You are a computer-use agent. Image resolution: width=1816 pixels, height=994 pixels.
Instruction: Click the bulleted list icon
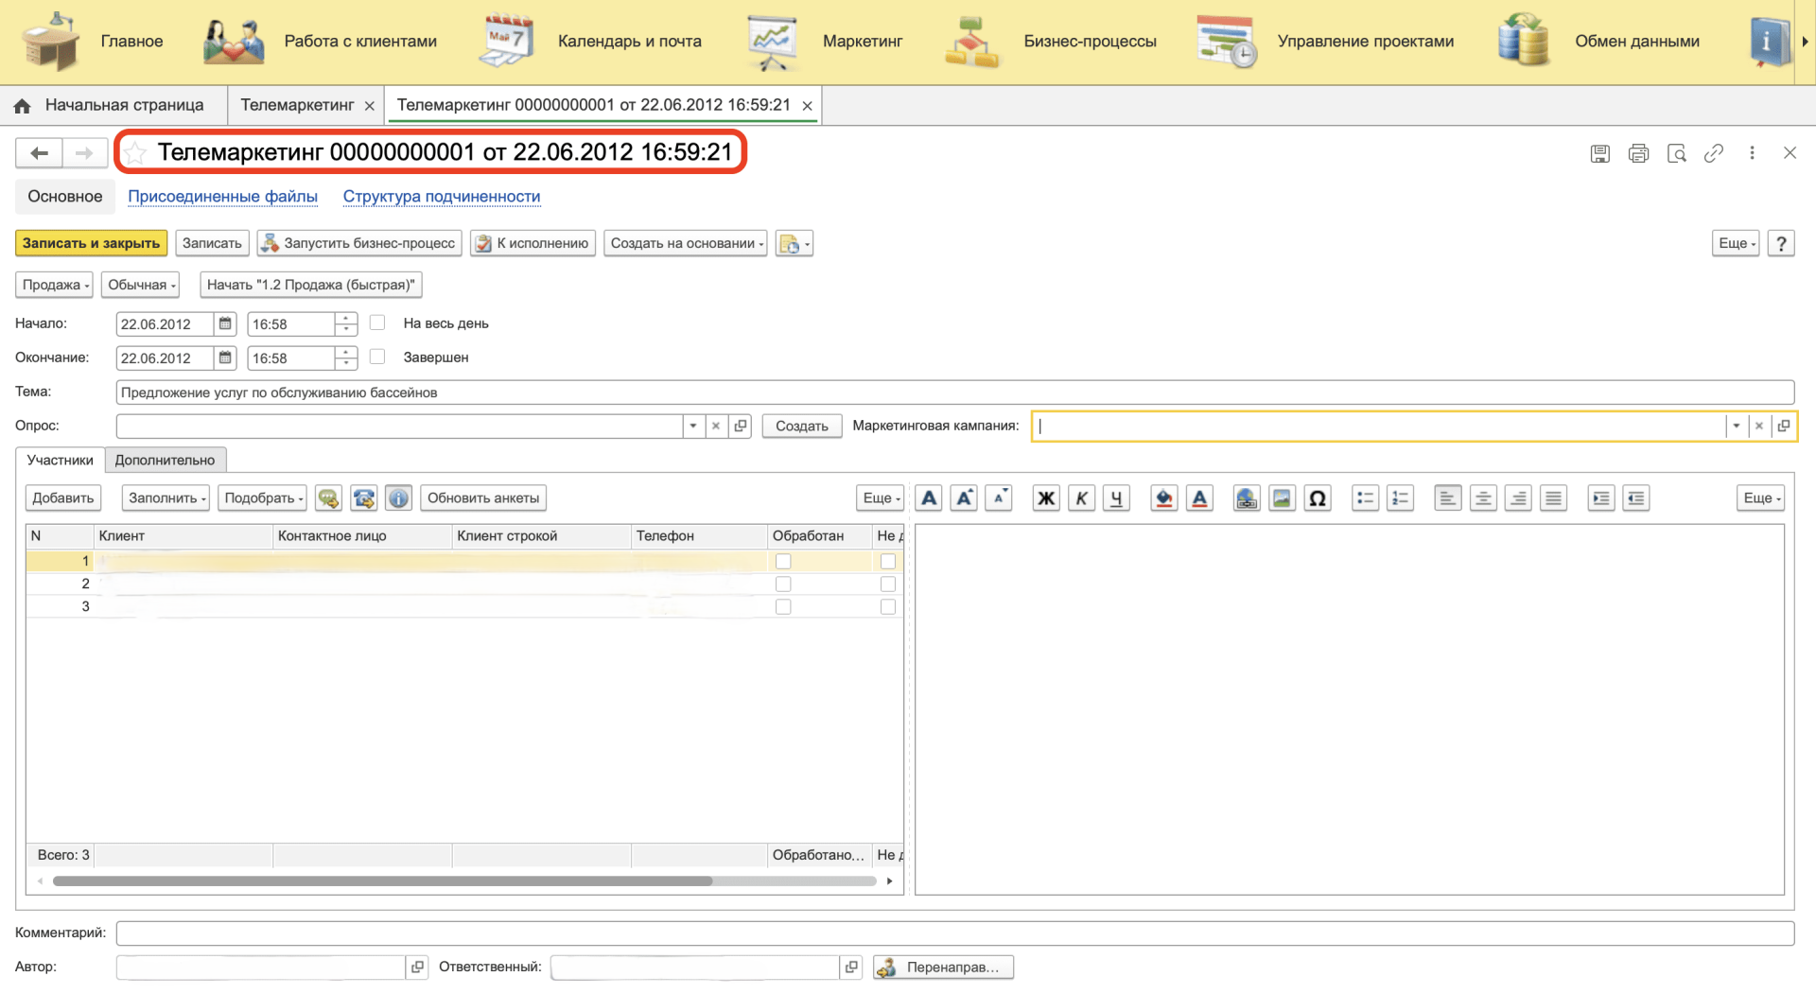point(1365,498)
